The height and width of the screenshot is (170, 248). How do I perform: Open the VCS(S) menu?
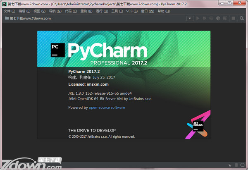[x=132, y=11]
